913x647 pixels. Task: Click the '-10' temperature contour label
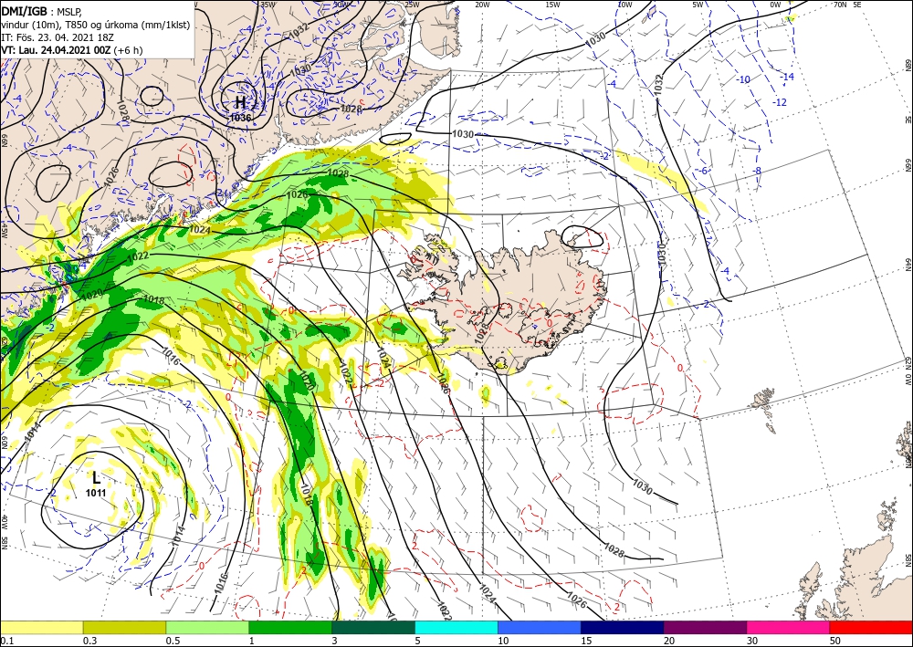pos(743,79)
